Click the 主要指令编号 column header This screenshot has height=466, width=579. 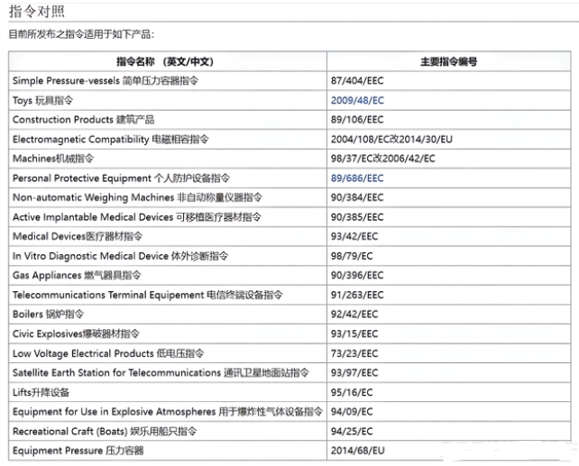point(448,61)
